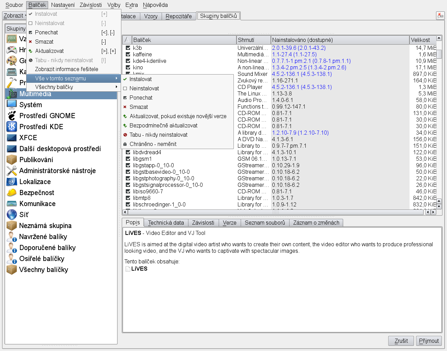The height and width of the screenshot is (351, 447).
Task: Click the Přijmout button
Action: [429, 341]
